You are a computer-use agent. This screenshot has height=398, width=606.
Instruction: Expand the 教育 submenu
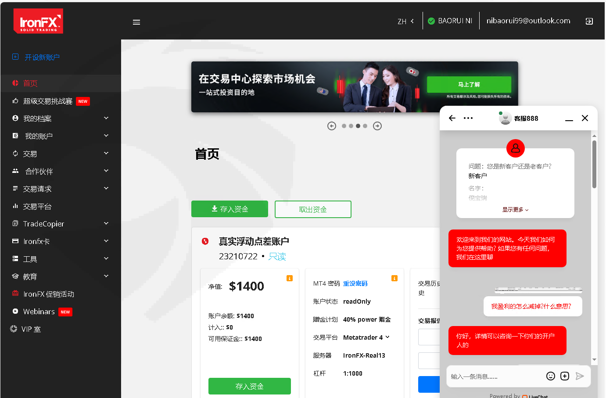[106, 276]
